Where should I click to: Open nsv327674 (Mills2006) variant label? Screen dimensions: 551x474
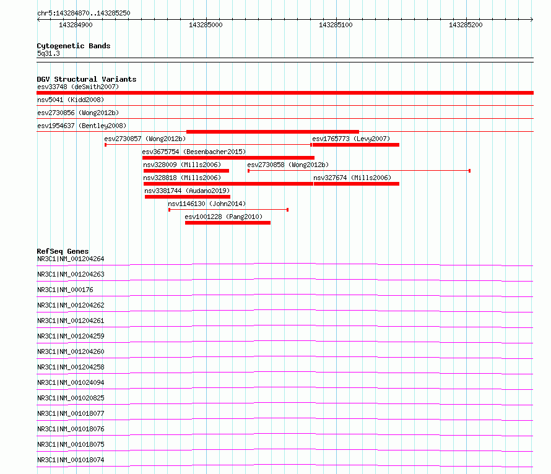click(x=352, y=178)
